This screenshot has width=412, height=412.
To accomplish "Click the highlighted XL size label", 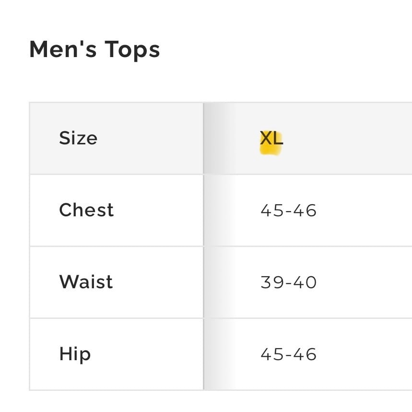I will (271, 138).
